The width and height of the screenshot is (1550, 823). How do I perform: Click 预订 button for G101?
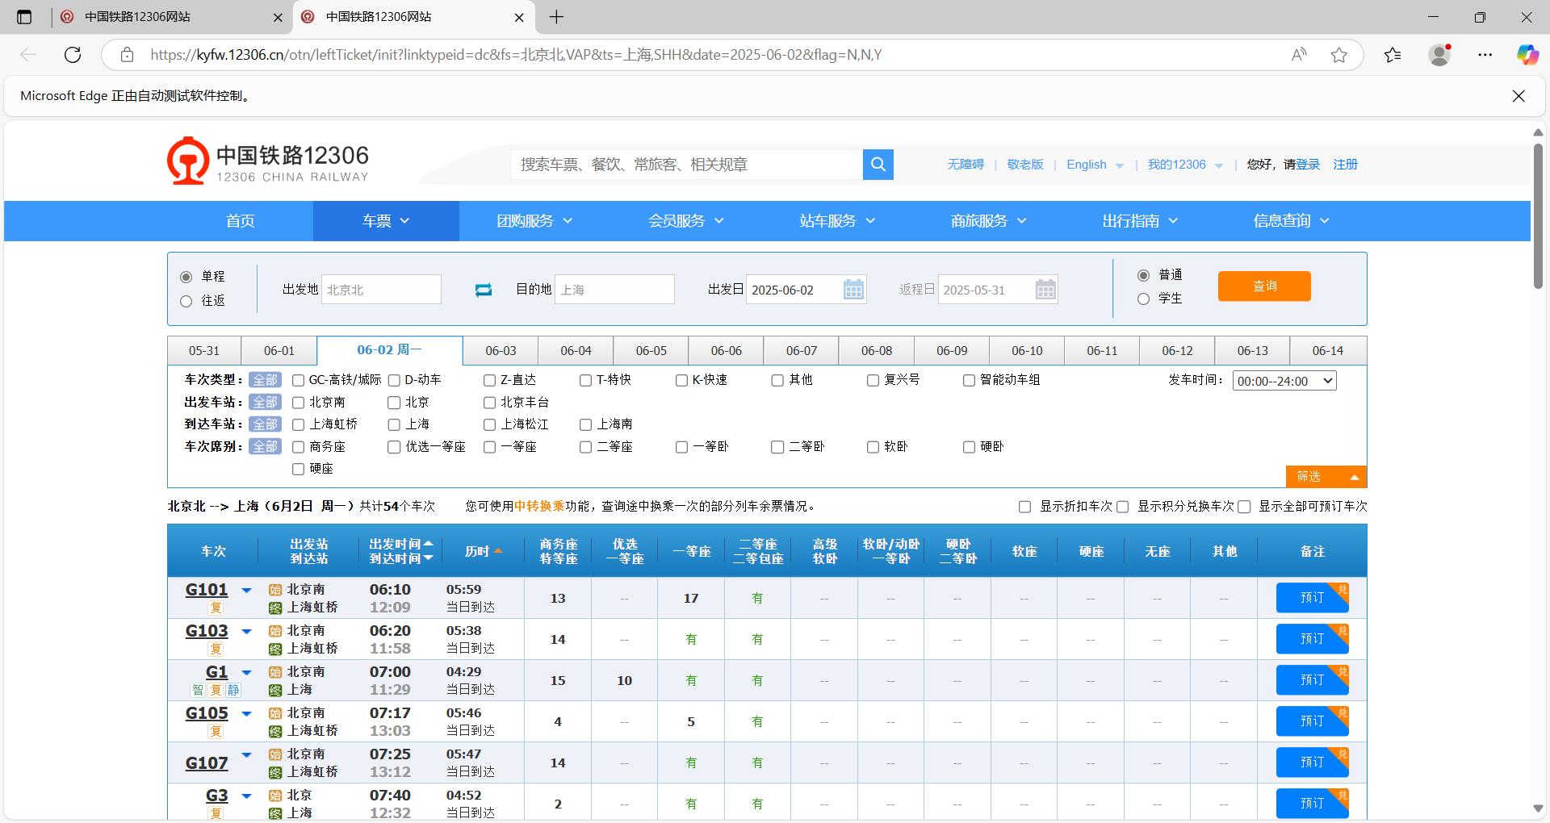tap(1312, 598)
